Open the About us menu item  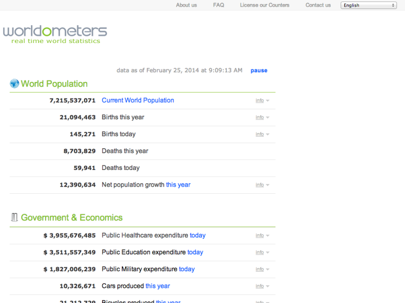186,5
